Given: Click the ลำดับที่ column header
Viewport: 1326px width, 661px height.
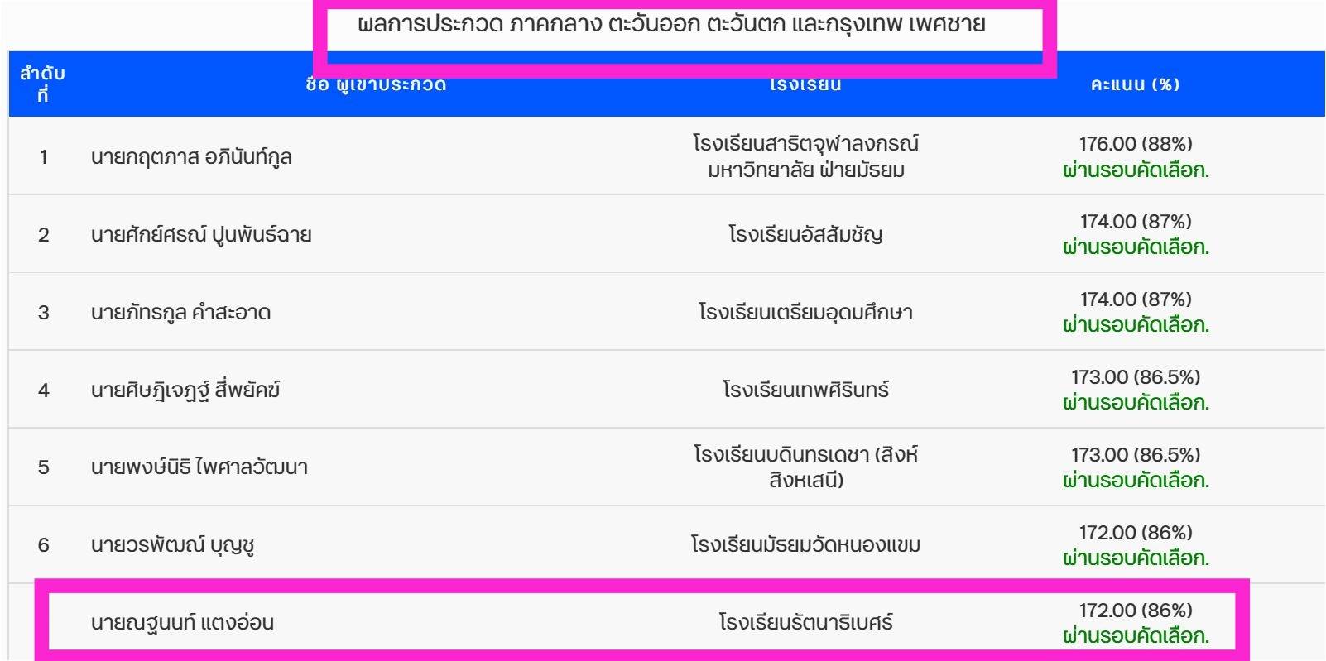Looking at the screenshot, I should [x=42, y=84].
